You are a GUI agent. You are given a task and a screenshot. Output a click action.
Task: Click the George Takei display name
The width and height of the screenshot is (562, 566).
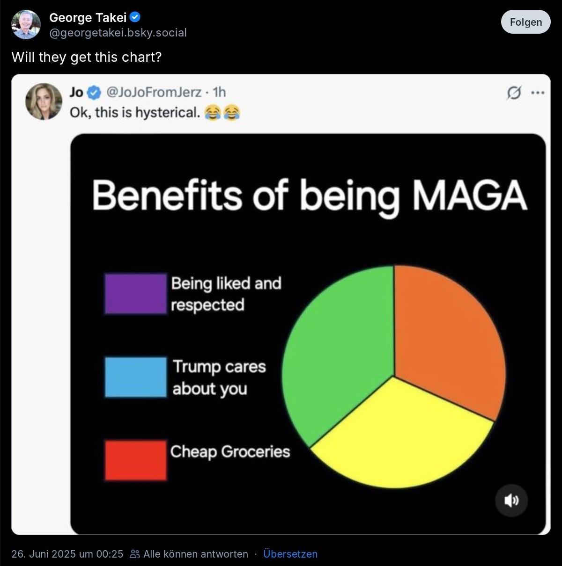(x=88, y=18)
